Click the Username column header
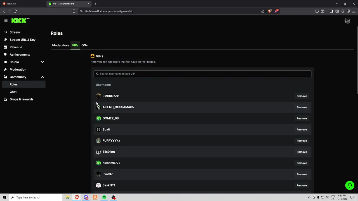 (103, 85)
